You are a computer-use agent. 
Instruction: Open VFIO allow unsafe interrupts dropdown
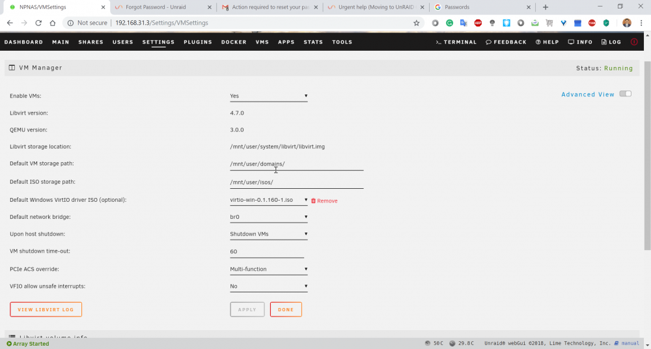coord(269,286)
